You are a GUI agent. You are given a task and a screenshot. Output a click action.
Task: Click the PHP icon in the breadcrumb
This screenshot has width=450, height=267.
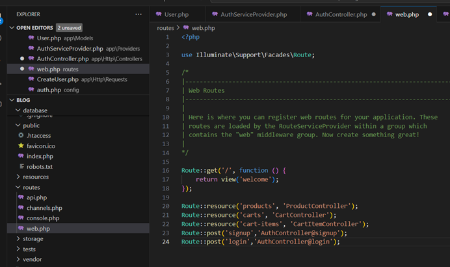pos(186,27)
